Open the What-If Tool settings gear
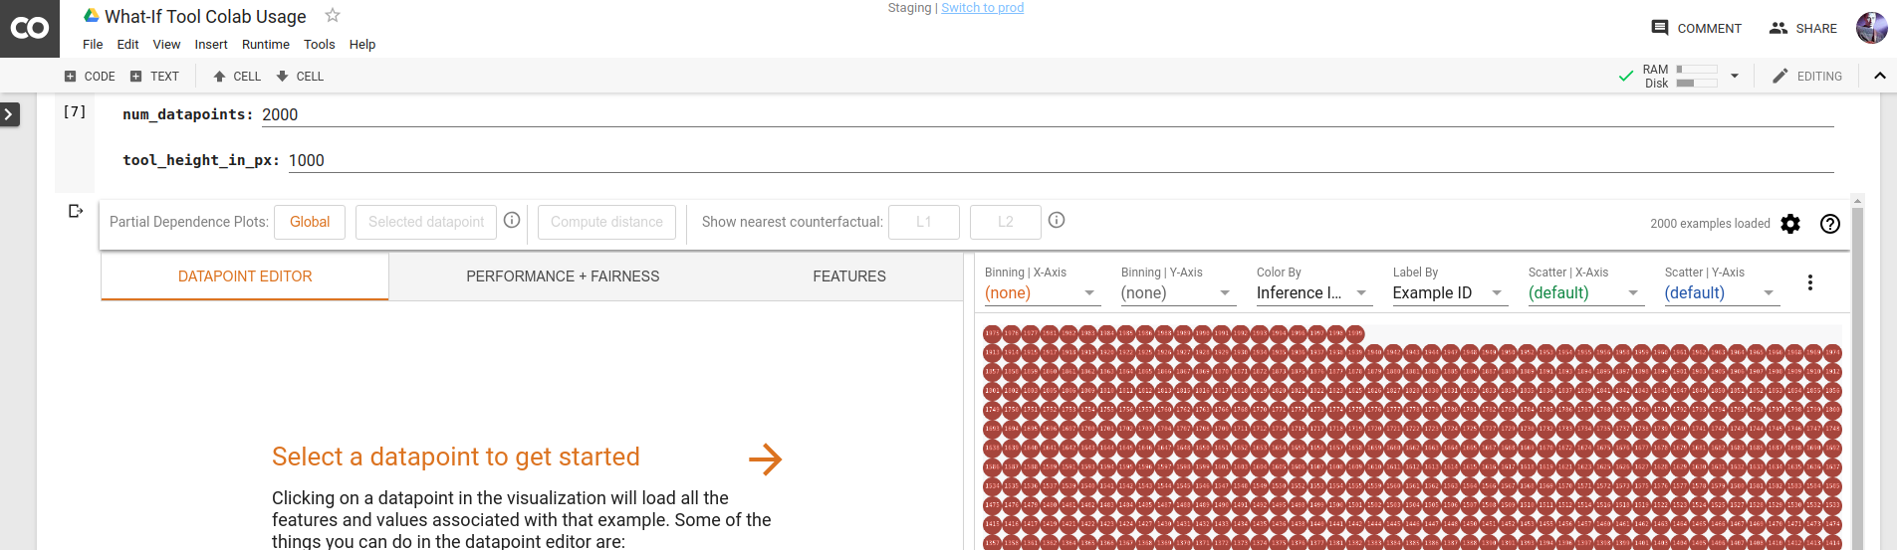Viewport: 1897px width, 550px height. coord(1790,224)
